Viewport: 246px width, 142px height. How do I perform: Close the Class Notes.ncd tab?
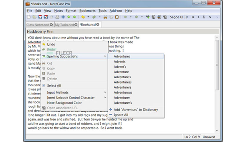pyautogui.click(x=51, y=25)
